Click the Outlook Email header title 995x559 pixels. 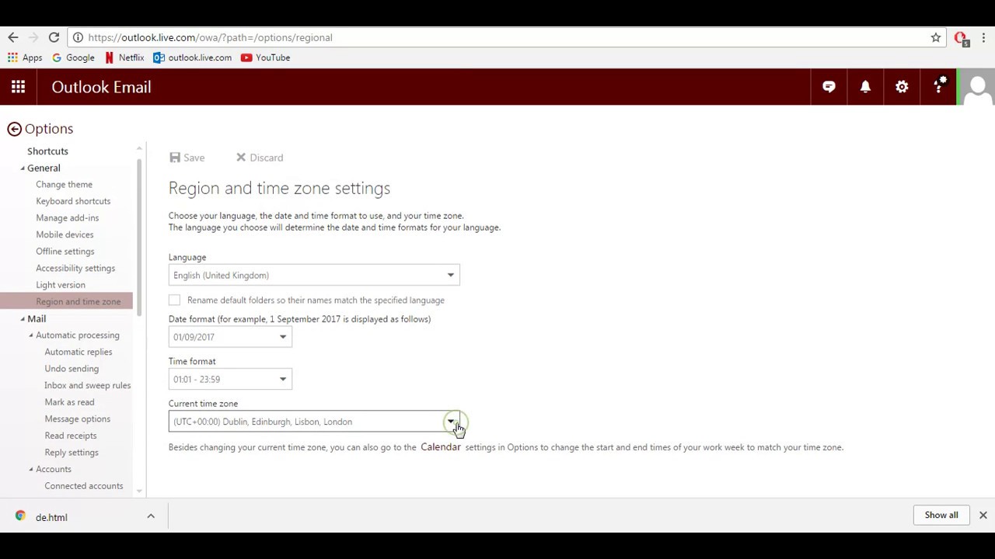[x=101, y=87]
